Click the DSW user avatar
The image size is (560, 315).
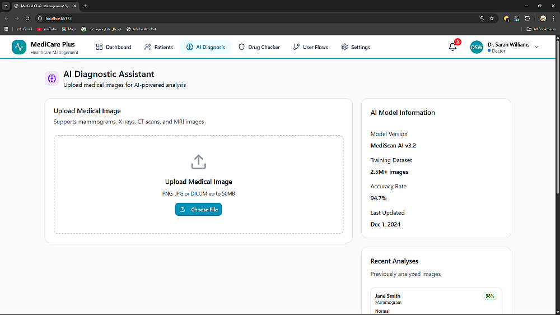point(477,47)
